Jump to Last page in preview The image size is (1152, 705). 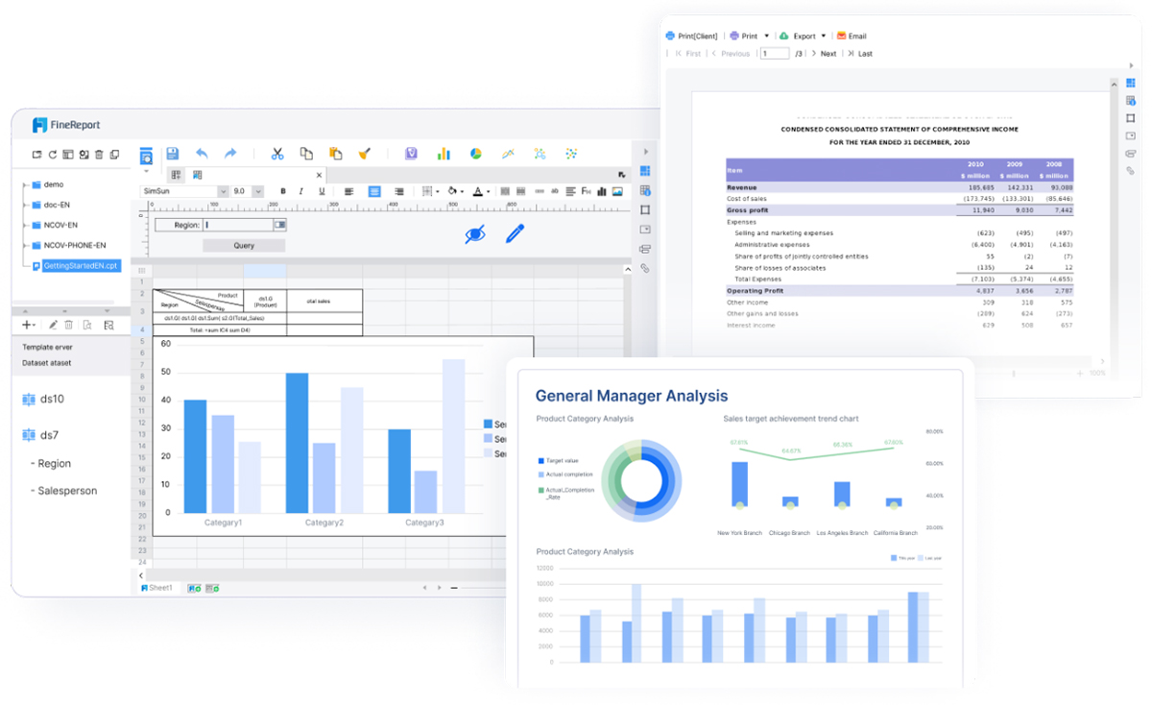point(860,54)
